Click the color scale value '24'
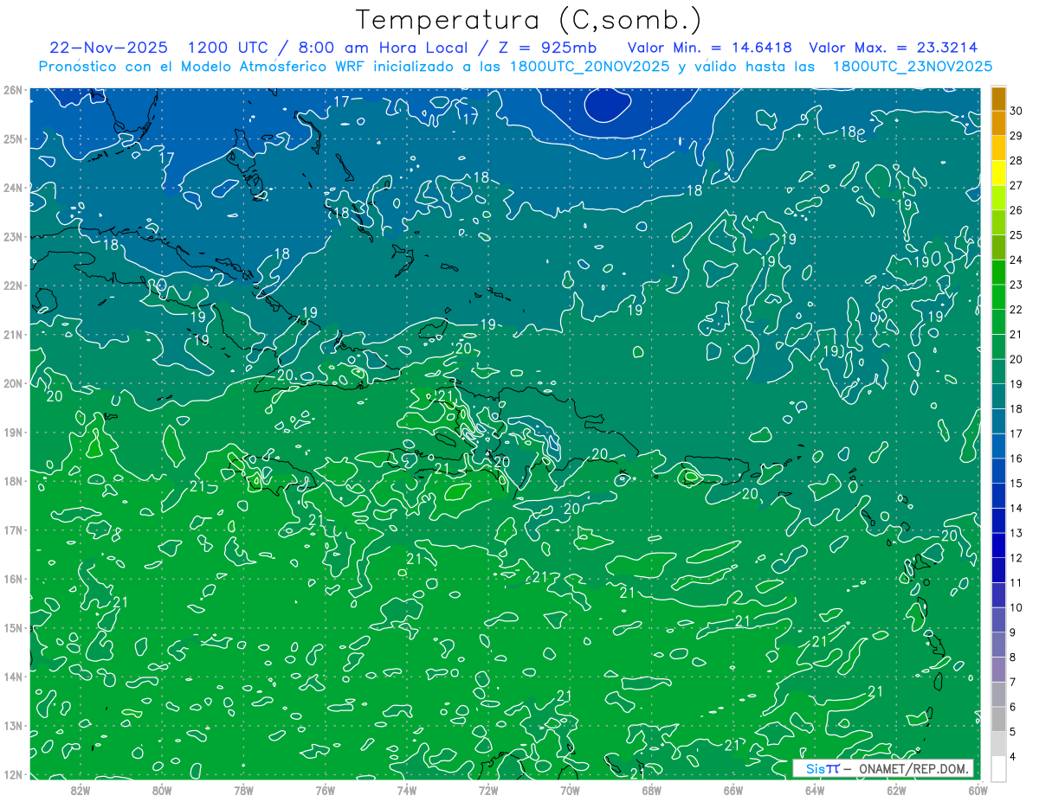1039x802 pixels. click(1016, 260)
